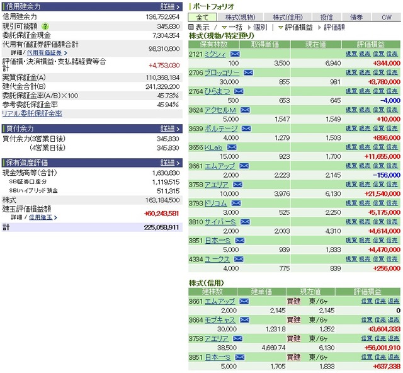Viewport: 403px width, 373px height.
Task: Click the 委託保証金率 value 45.73%
Action: pyautogui.click(x=168, y=96)
